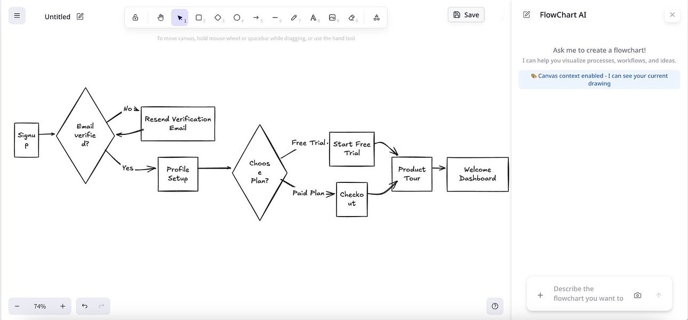Viewport: 688px width, 320px height.
Task: Open the help question mark button
Action: click(494, 306)
